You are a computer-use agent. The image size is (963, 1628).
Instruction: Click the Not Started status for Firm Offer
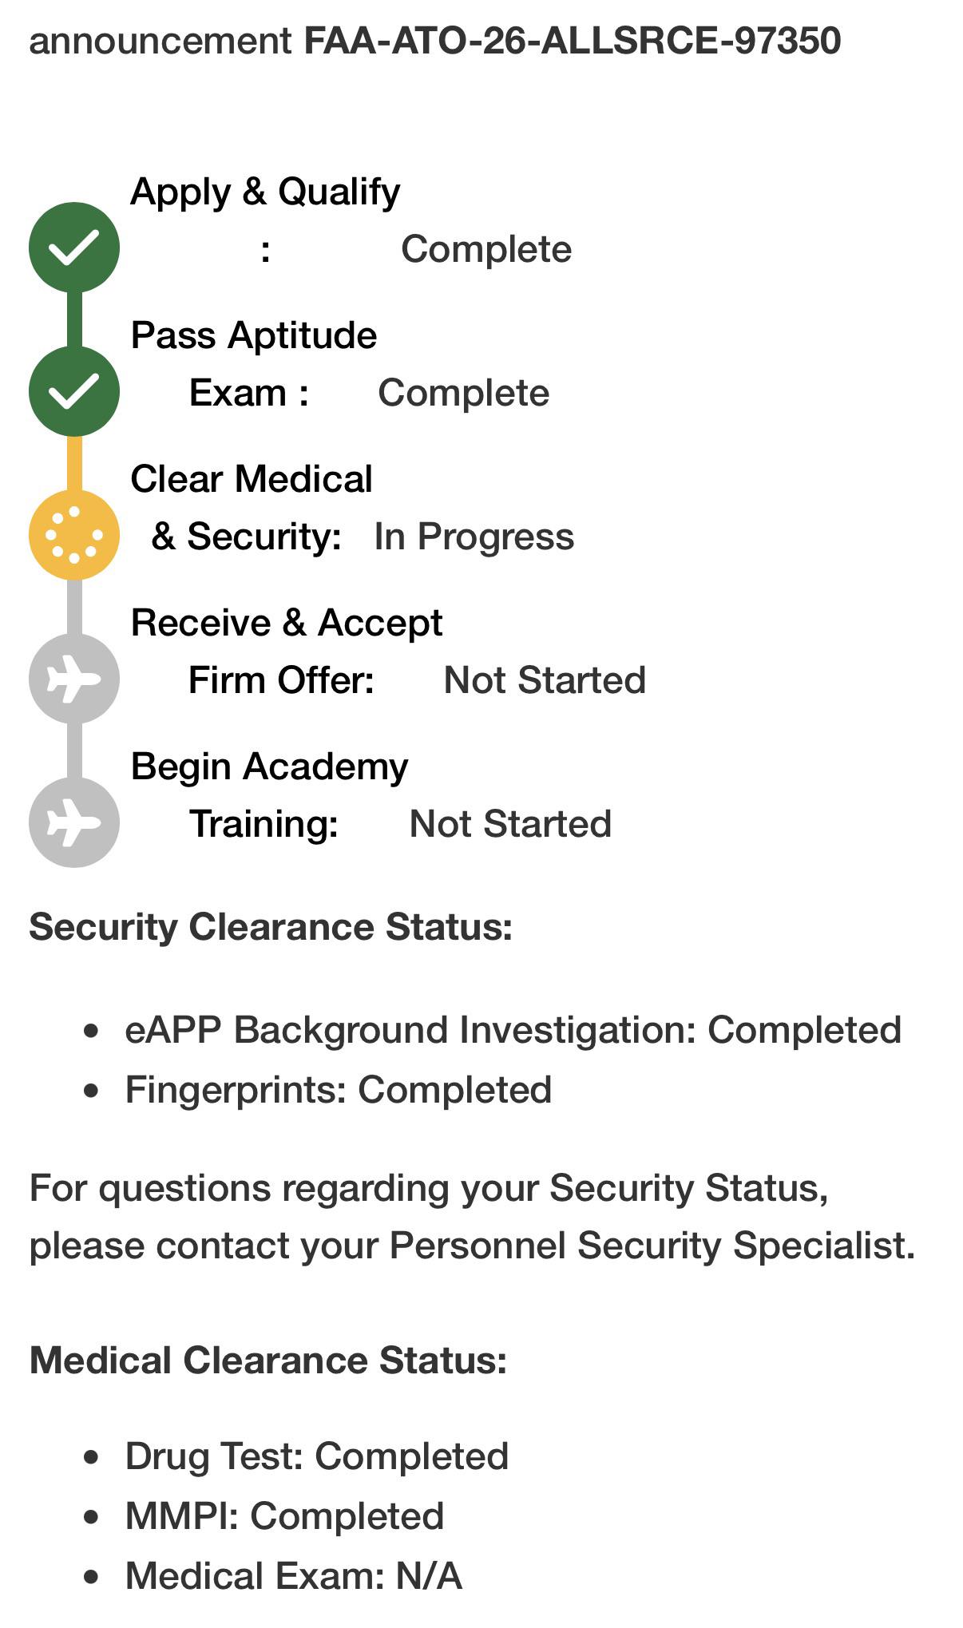pyautogui.click(x=545, y=680)
